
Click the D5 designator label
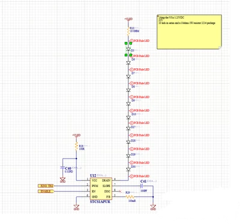point(133,50)
